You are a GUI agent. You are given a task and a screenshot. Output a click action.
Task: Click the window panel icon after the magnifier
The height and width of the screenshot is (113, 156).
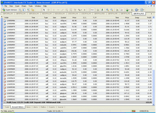(24, 10)
